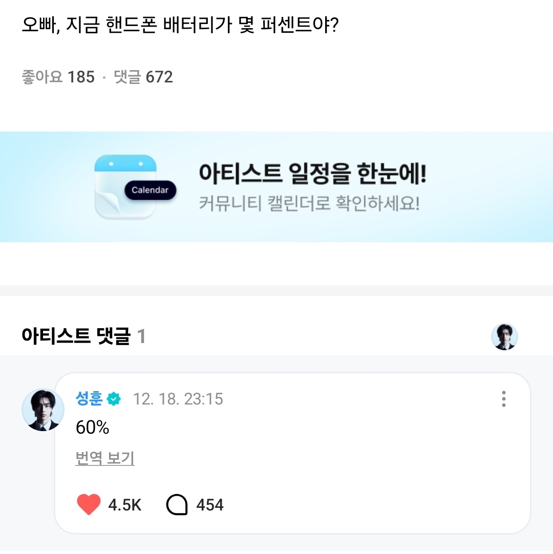Screen dimensions: 553x554
Task: Tap the 4.5K like count
Action: (125, 505)
